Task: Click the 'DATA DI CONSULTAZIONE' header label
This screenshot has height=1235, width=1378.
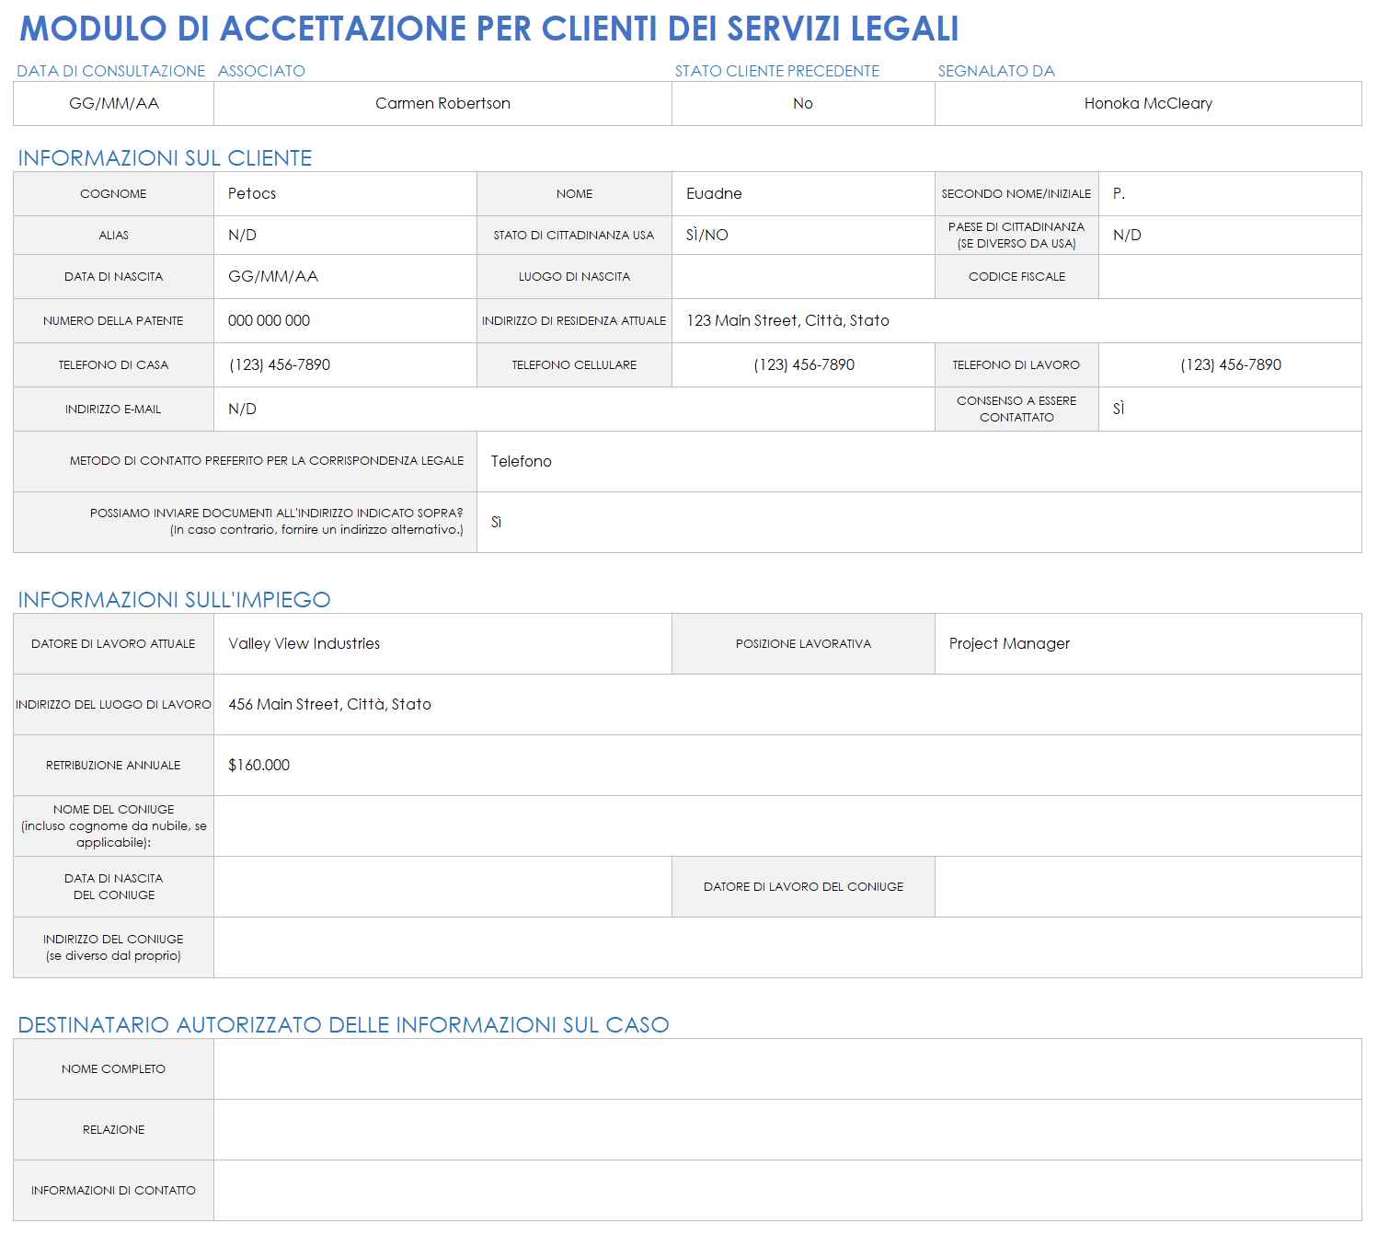Action: tap(111, 71)
